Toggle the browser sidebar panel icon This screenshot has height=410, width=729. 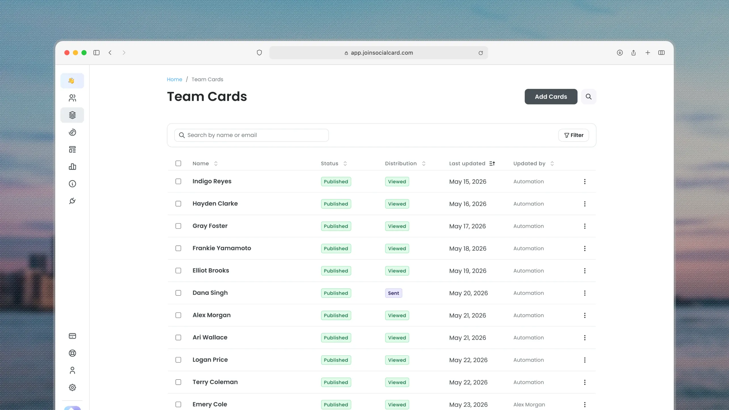(97, 53)
